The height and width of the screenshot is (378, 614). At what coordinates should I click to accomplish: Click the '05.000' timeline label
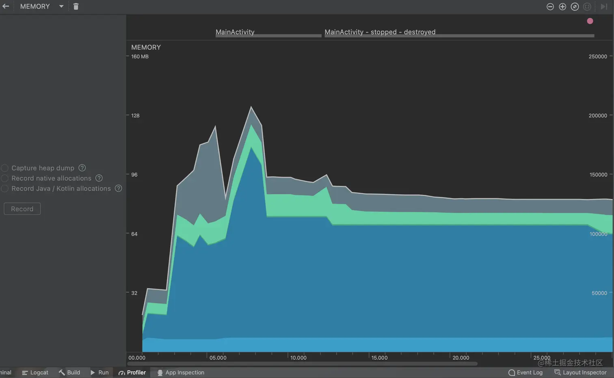(218, 358)
